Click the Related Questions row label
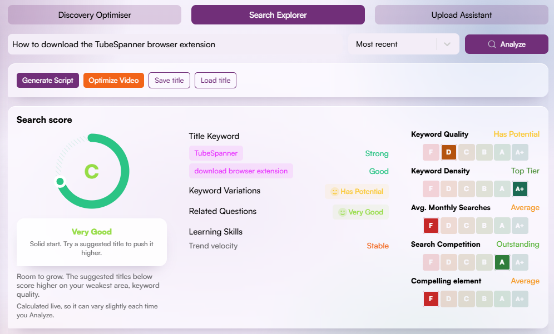 point(222,211)
